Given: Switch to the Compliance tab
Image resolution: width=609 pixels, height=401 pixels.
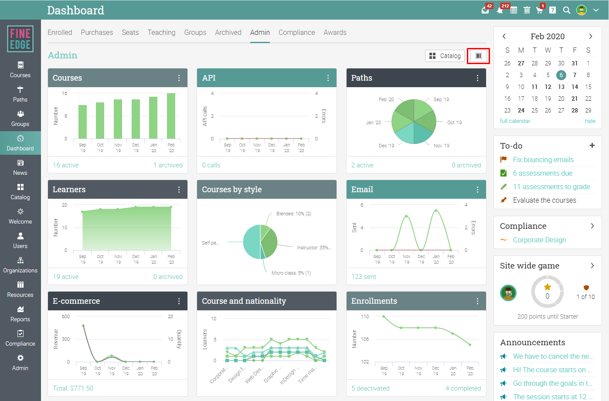Looking at the screenshot, I should coord(296,33).
